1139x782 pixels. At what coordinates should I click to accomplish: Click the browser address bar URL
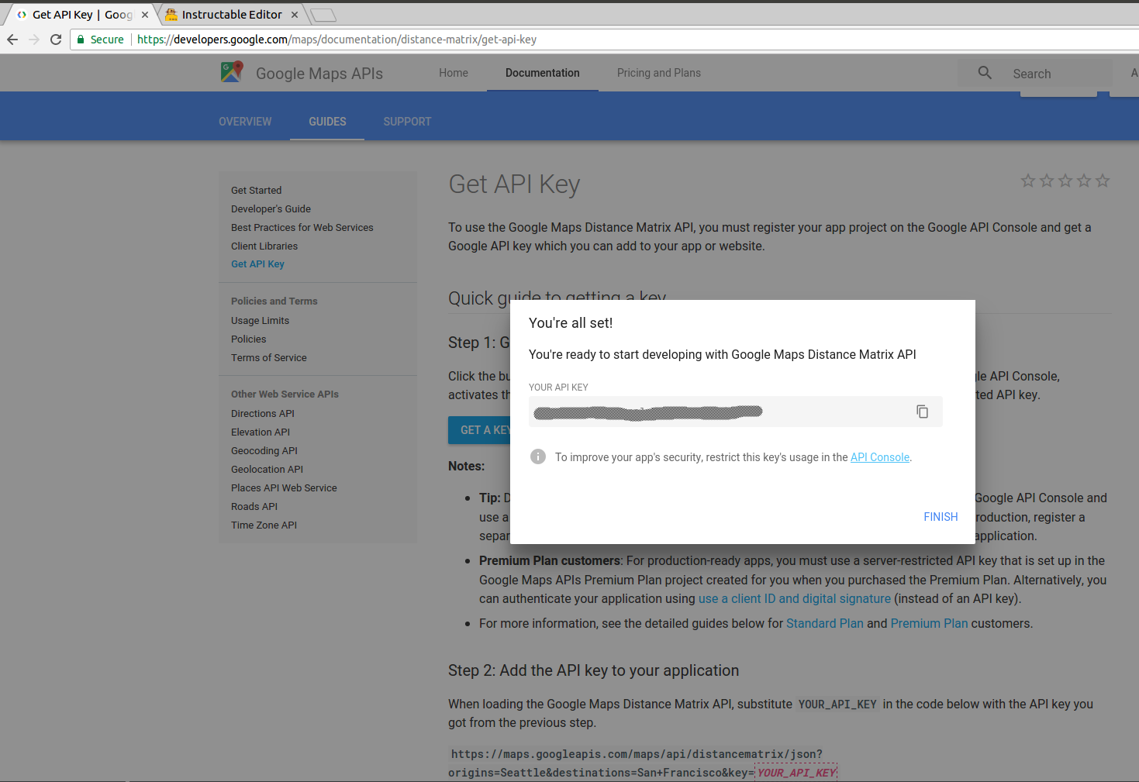[x=337, y=40]
